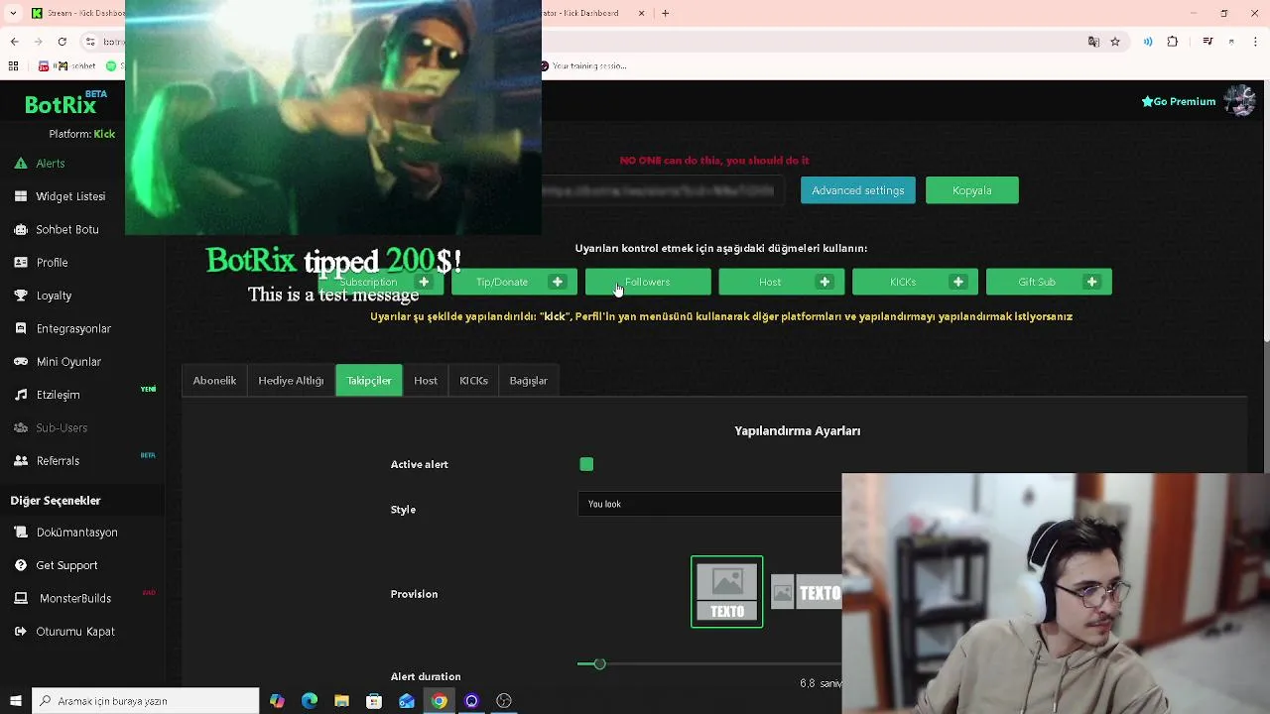Screen dimensions: 1270x714
Task: Click the browser back arrow
Action: pos(14,42)
